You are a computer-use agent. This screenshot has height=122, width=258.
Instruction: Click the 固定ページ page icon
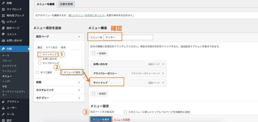[x=3, y=28]
